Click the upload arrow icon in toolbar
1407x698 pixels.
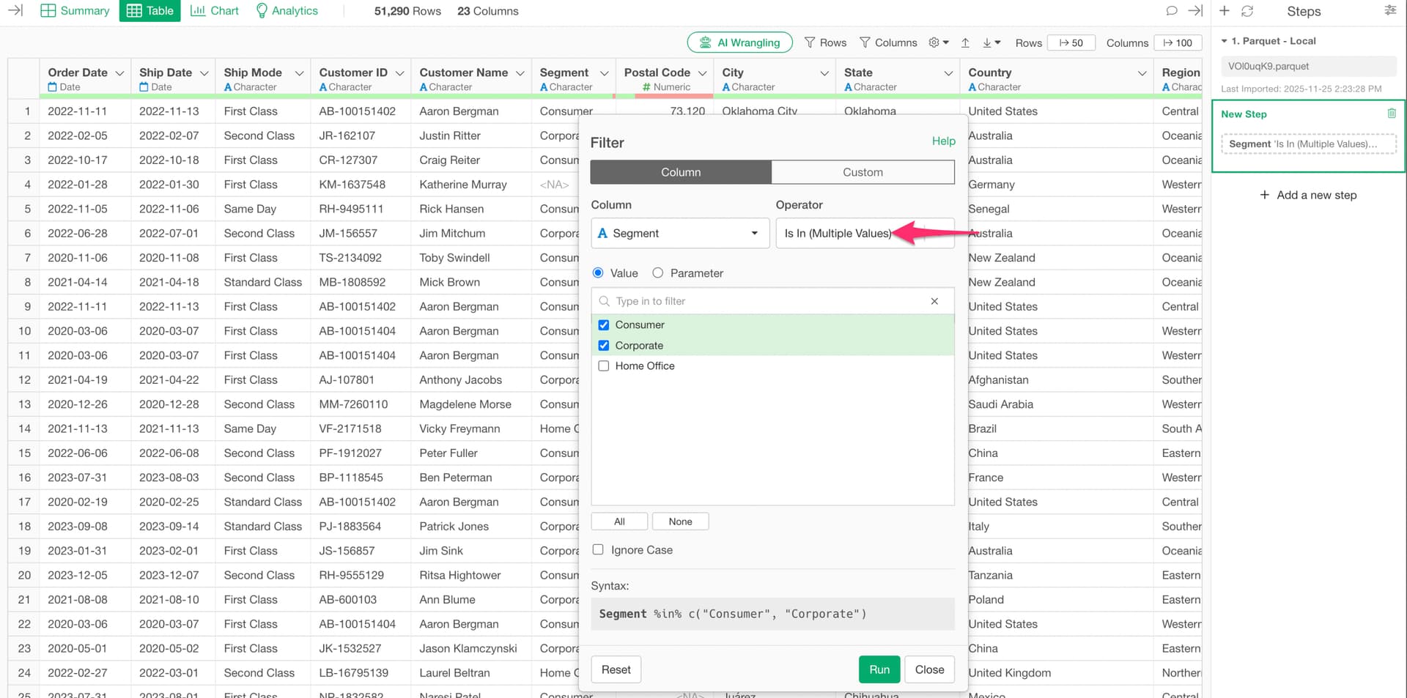click(x=965, y=43)
